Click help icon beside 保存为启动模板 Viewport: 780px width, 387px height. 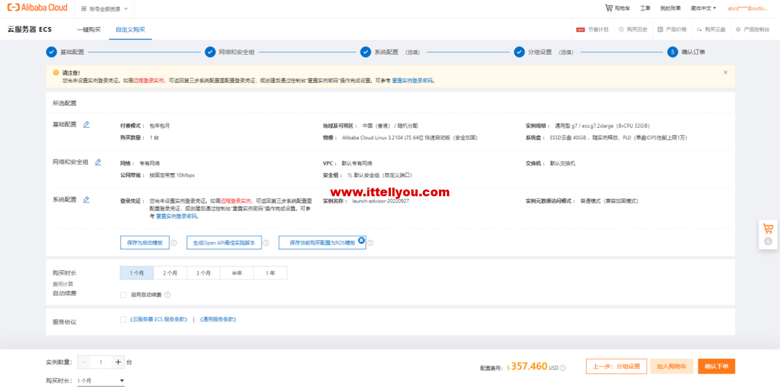[174, 243]
